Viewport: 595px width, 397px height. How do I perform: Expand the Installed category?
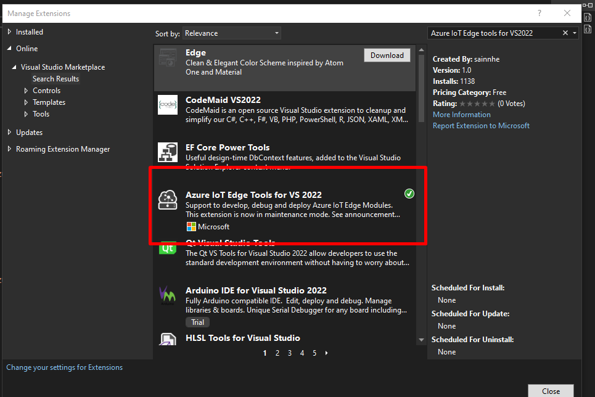pyautogui.click(x=9, y=32)
